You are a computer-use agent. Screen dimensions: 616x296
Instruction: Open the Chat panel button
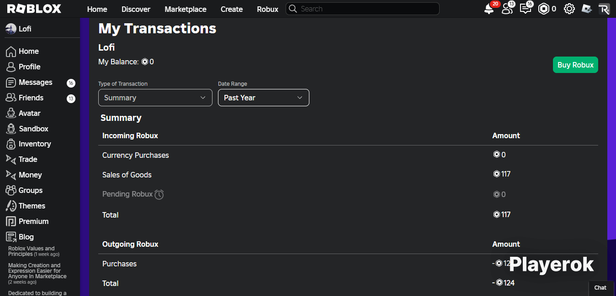600,288
